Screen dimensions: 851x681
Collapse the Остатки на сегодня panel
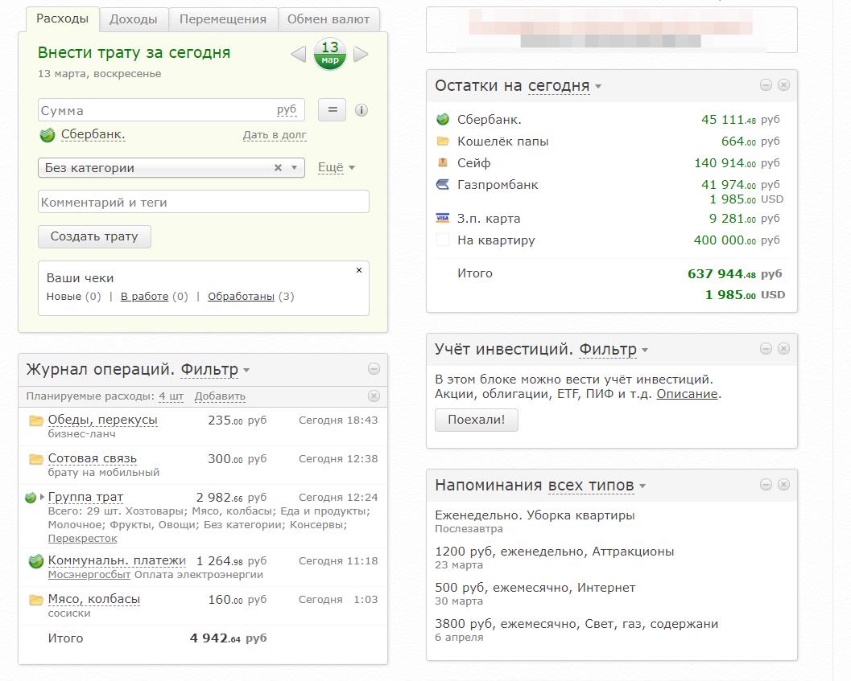766,85
